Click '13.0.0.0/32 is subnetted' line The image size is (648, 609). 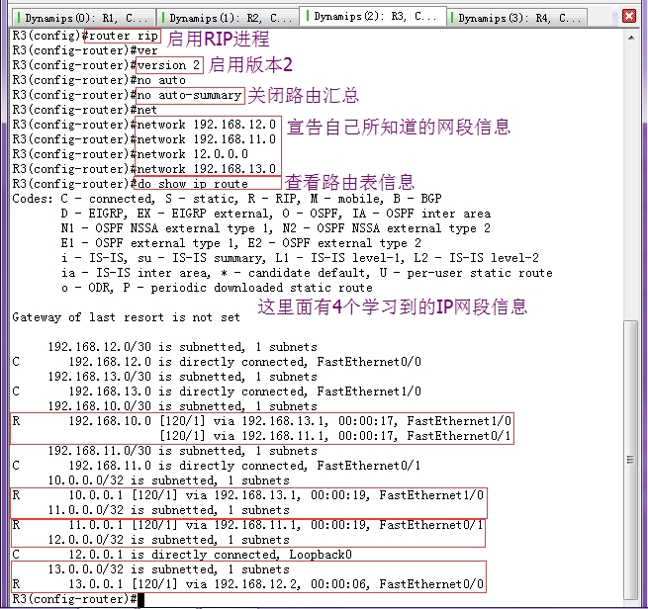click(168, 569)
